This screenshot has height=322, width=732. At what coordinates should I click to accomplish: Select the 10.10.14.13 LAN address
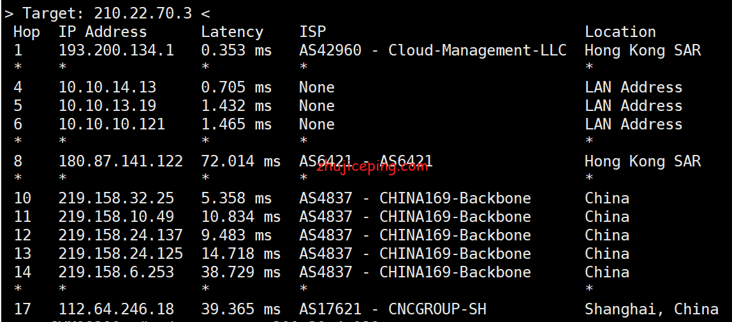pyautogui.click(x=107, y=87)
